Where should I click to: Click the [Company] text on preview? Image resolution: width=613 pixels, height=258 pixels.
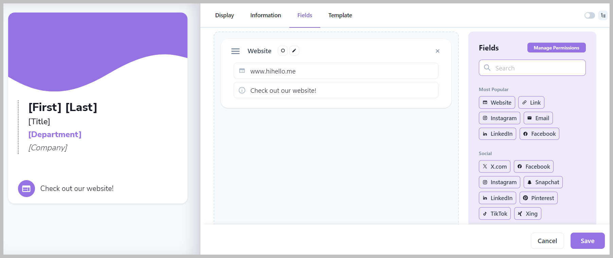point(48,148)
